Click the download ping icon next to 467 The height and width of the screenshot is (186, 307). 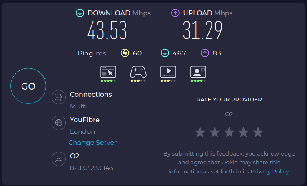point(165,53)
